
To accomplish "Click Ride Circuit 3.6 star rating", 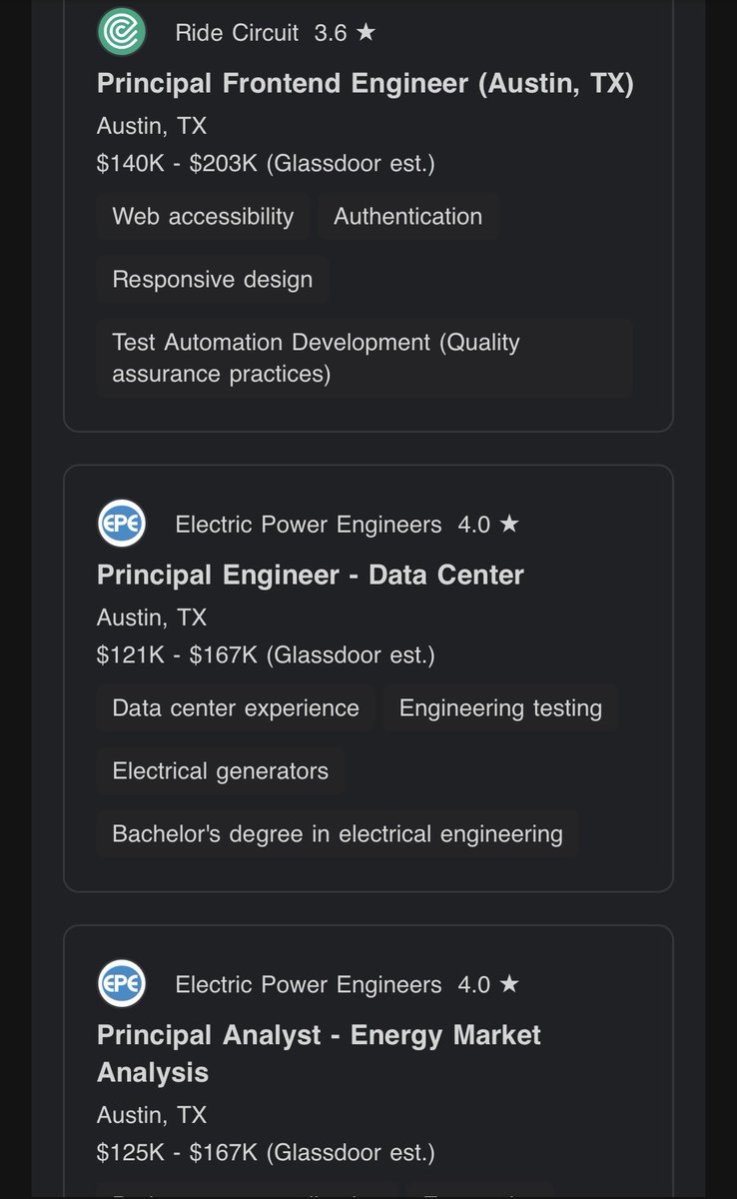I will 345,33.
